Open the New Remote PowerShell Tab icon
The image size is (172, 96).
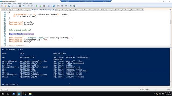coord(49,6)
